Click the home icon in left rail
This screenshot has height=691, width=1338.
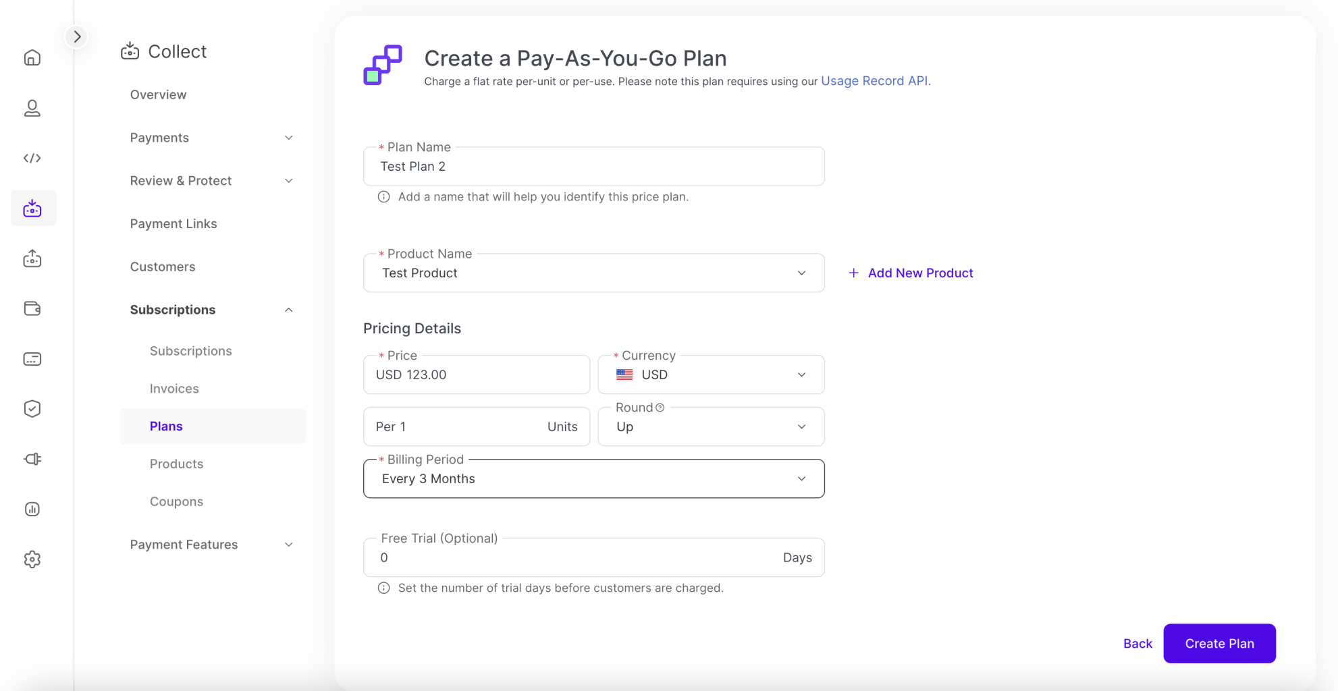tap(32, 58)
